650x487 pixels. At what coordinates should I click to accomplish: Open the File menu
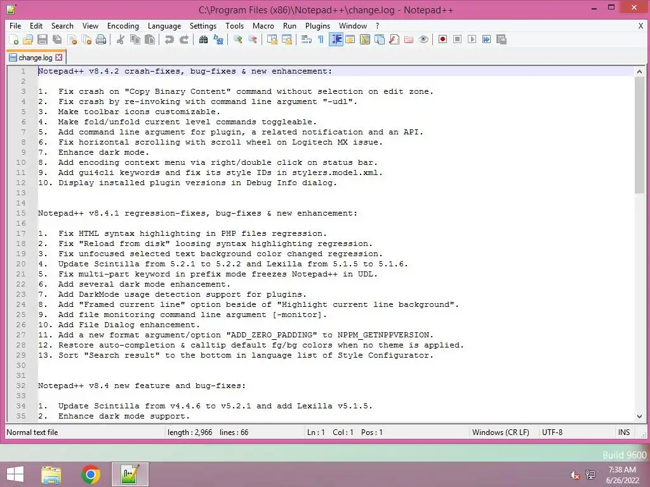[x=15, y=25]
